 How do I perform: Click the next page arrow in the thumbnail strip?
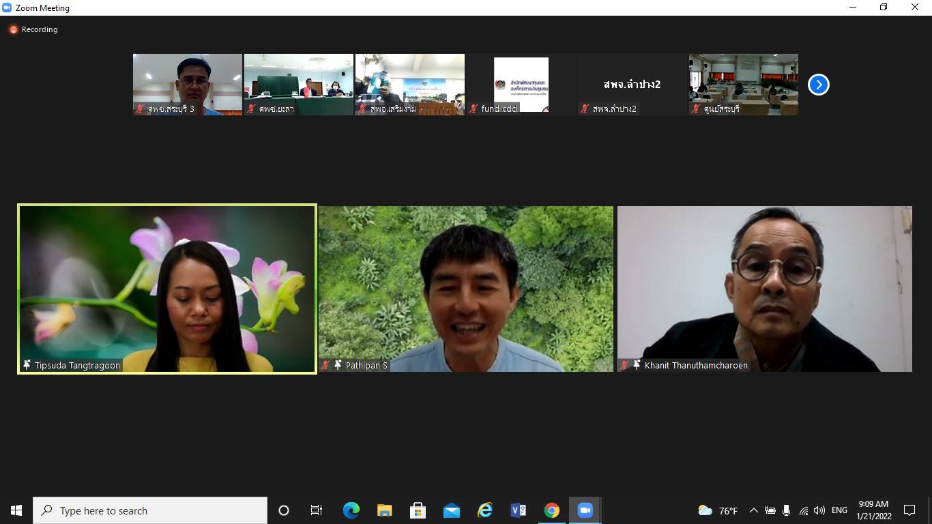(818, 85)
